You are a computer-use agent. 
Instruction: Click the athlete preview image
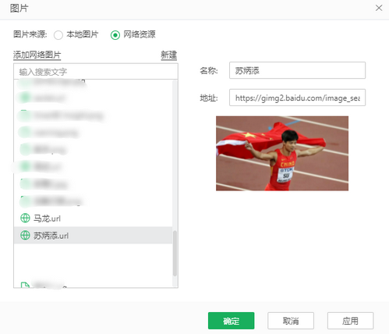(282, 153)
